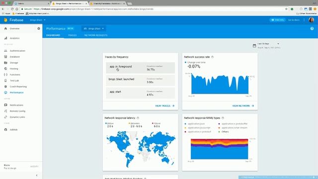Click info icon beside Network response latency
Image resolution: width=318 pixels, height=179 pixels.
click(138, 118)
